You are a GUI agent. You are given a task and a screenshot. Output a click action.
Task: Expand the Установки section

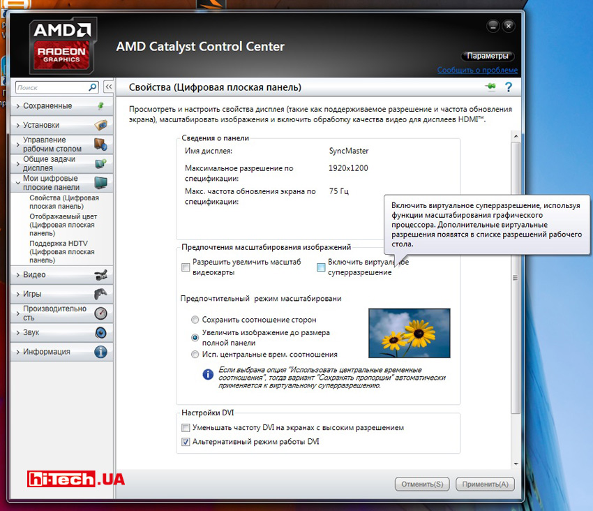[x=41, y=126]
